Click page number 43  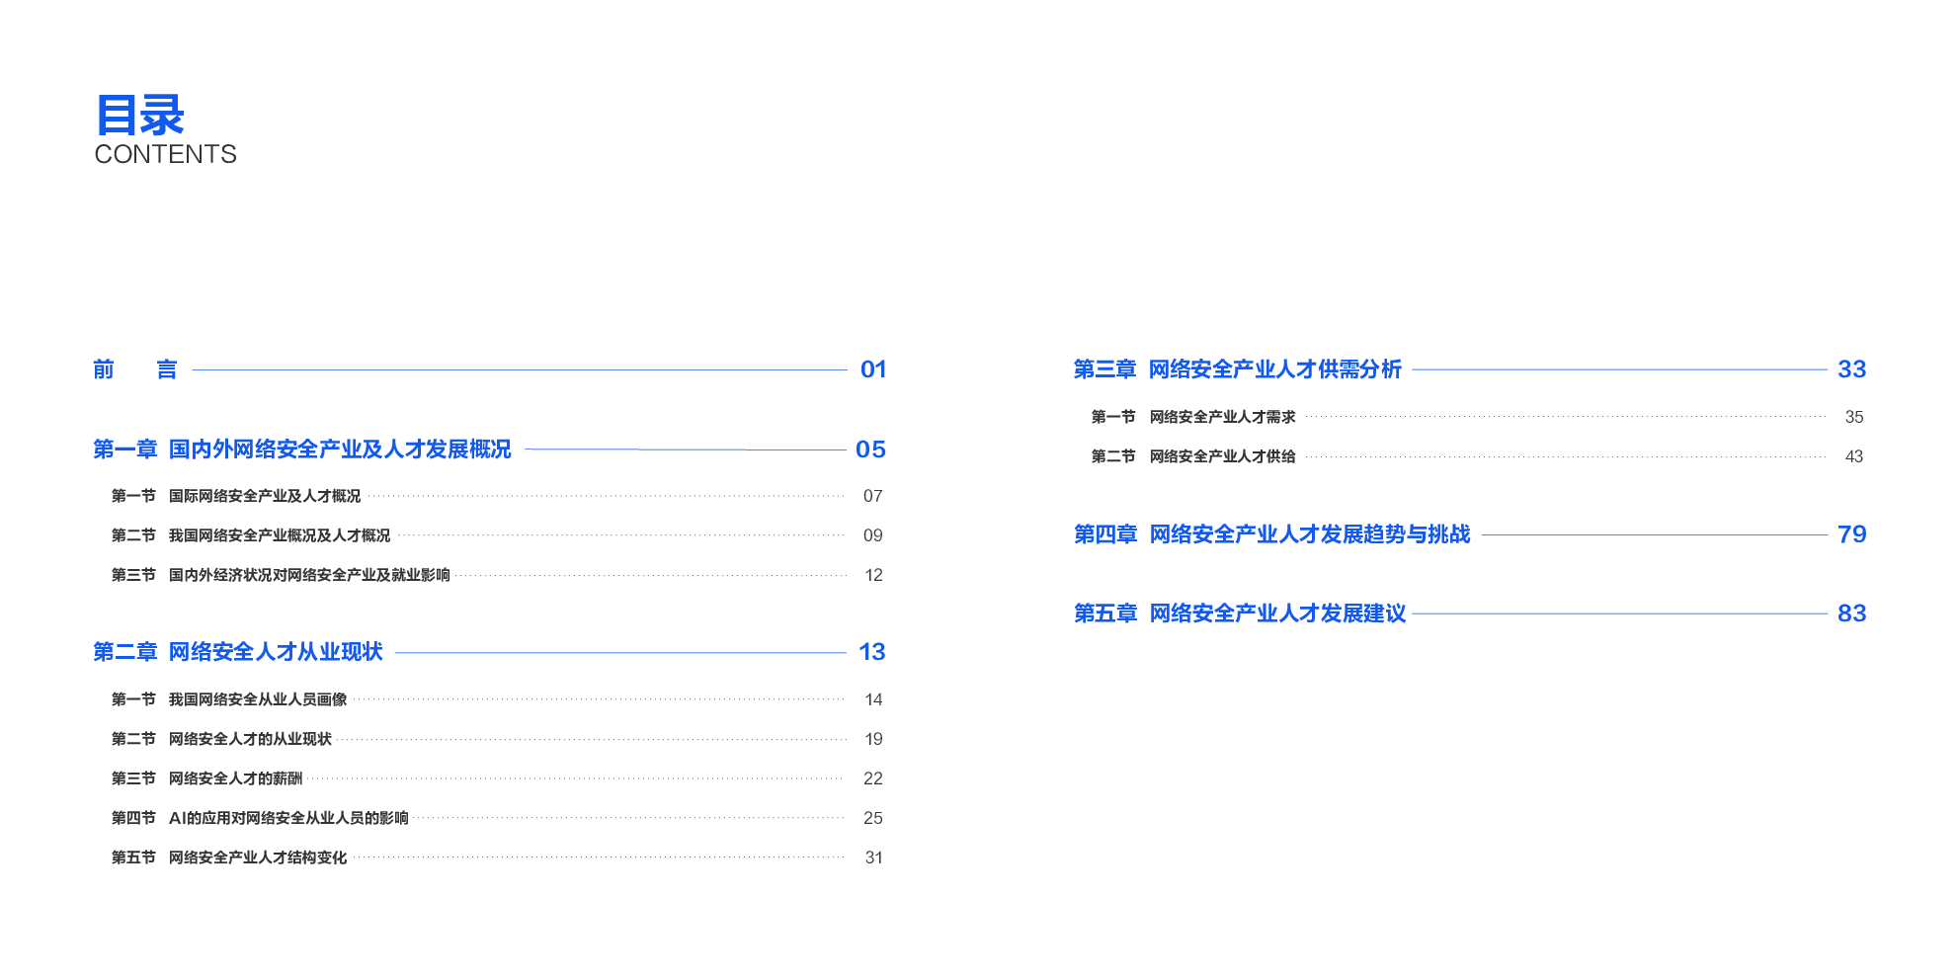click(x=1854, y=456)
